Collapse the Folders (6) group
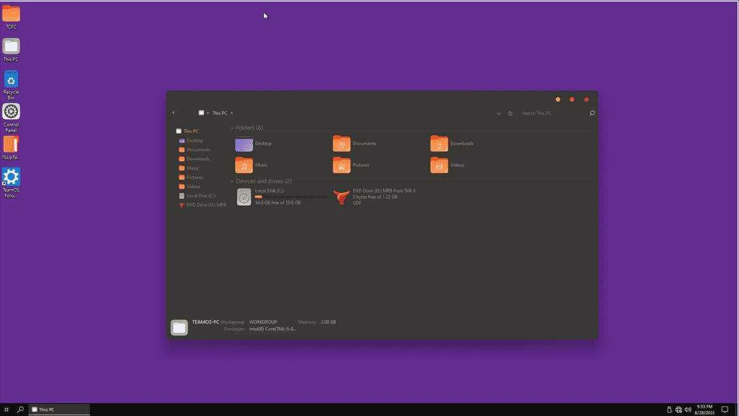 coord(232,128)
